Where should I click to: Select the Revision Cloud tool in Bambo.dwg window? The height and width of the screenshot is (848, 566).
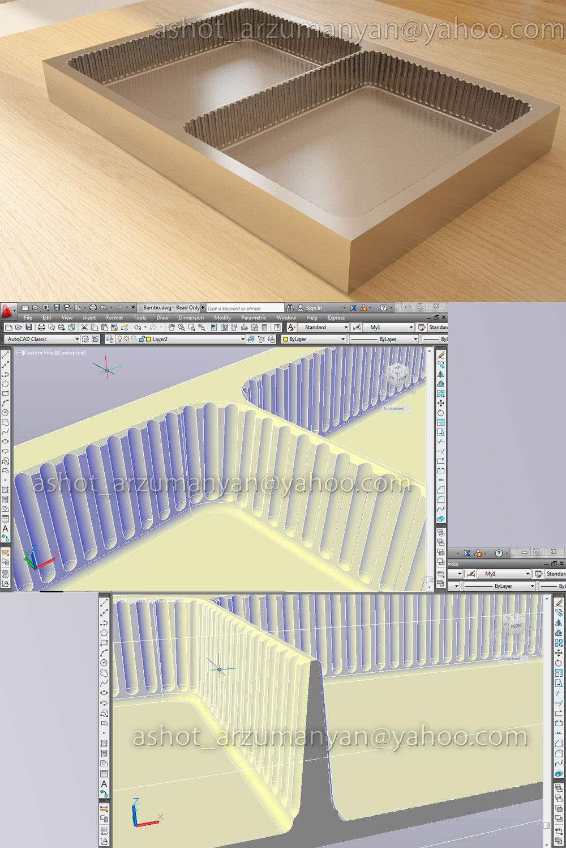(x=6, y=422)
